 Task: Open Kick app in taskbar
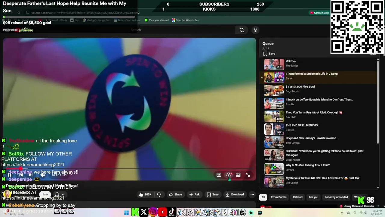click(x=135, y=212)
